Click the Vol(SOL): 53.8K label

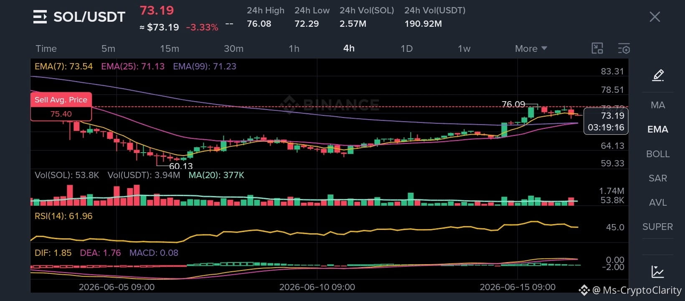point(67,175)
